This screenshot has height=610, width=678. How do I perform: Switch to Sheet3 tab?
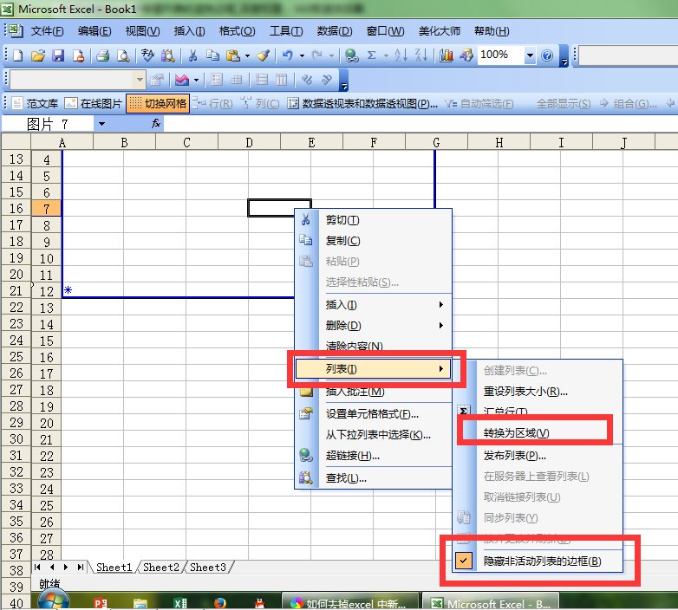pyautogui.click(x=208, y=568)
